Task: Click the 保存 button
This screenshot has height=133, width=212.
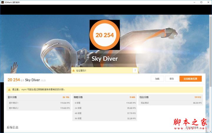Action: (x=172, y=79)
